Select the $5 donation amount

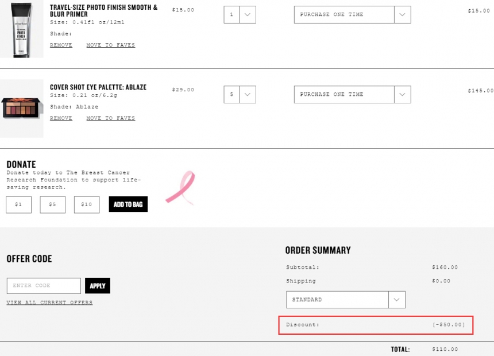click(x=53, y=205)
